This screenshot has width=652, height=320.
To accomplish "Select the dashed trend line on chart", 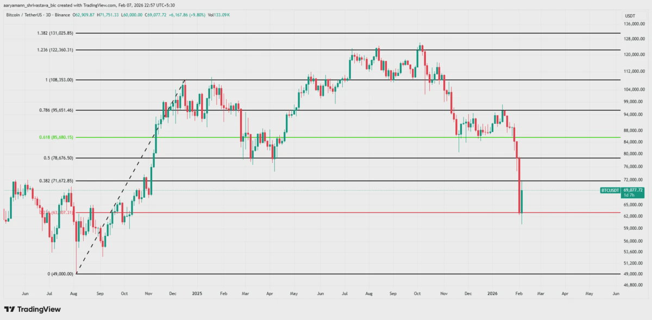I will point(131,177).
